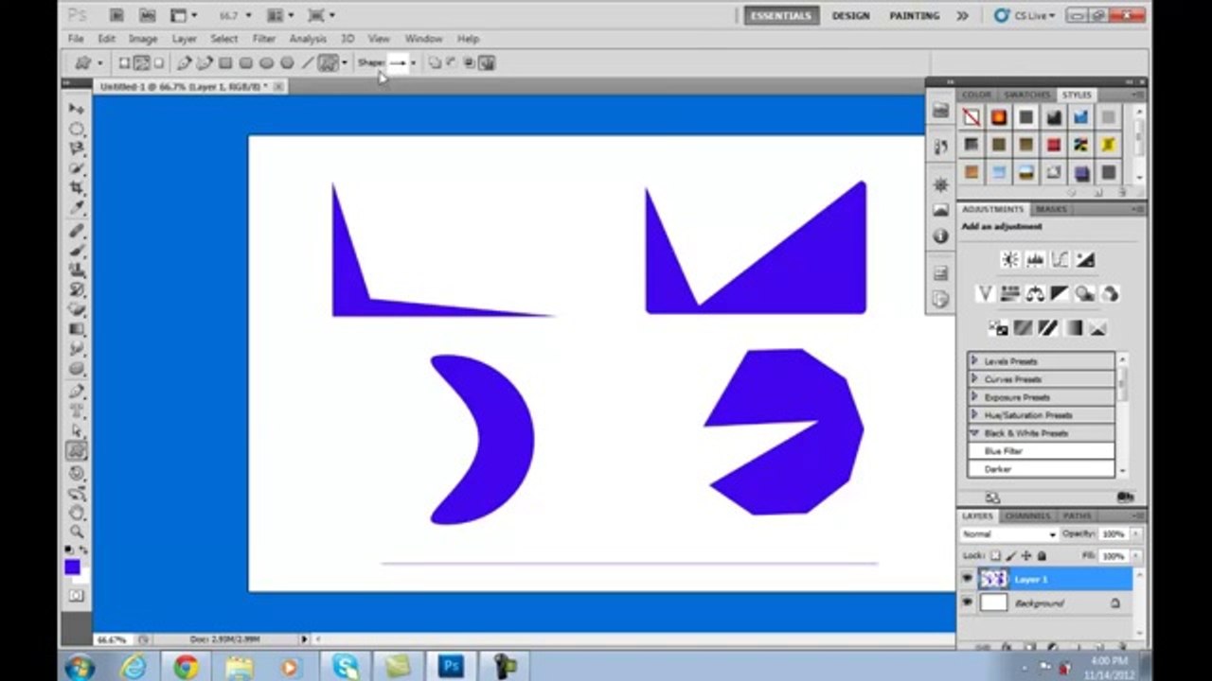Select the Gradient tool
1212x681 pixels.
pos(77,330)
